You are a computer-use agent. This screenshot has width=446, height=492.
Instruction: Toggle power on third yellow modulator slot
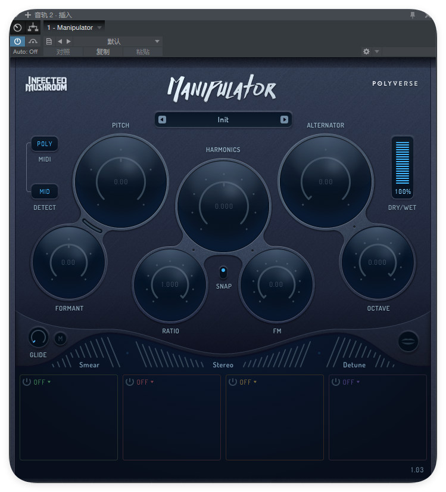(x=233, y=382)
